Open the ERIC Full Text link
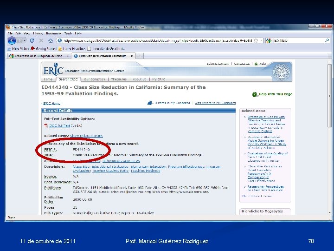This screenshot has height=251, width=334. point(60,125)
